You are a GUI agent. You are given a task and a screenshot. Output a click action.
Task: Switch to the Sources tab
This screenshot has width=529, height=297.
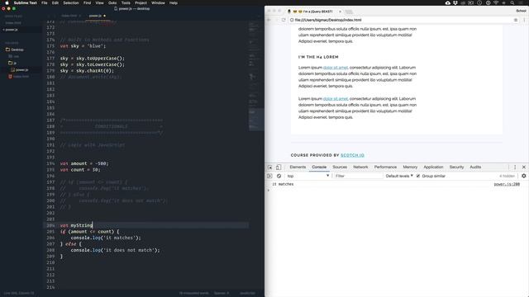pyautogui.click(x=340, y=167)
